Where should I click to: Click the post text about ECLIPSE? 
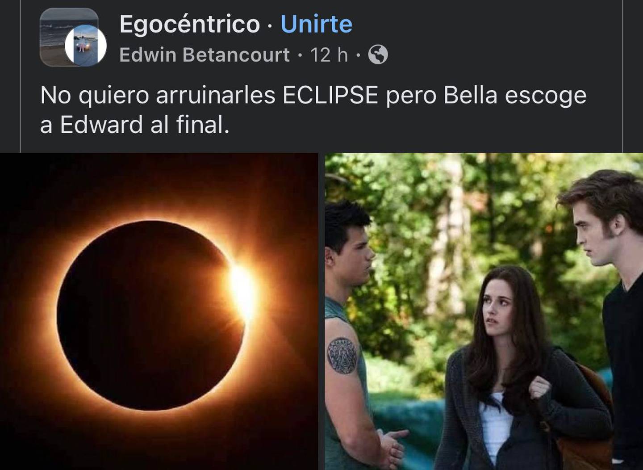tap(313, 110)
